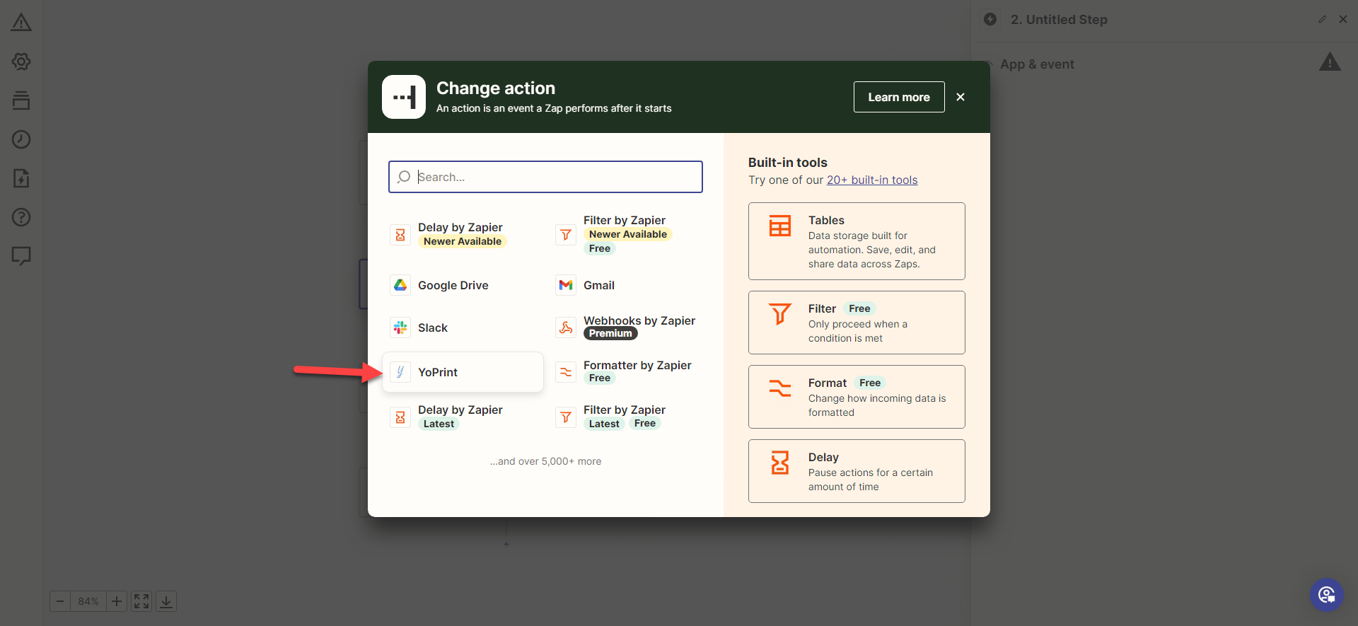Screen dimensions: 1358x626
Task: Close the Untitled Step side panel
Action: pos(1343,19)
